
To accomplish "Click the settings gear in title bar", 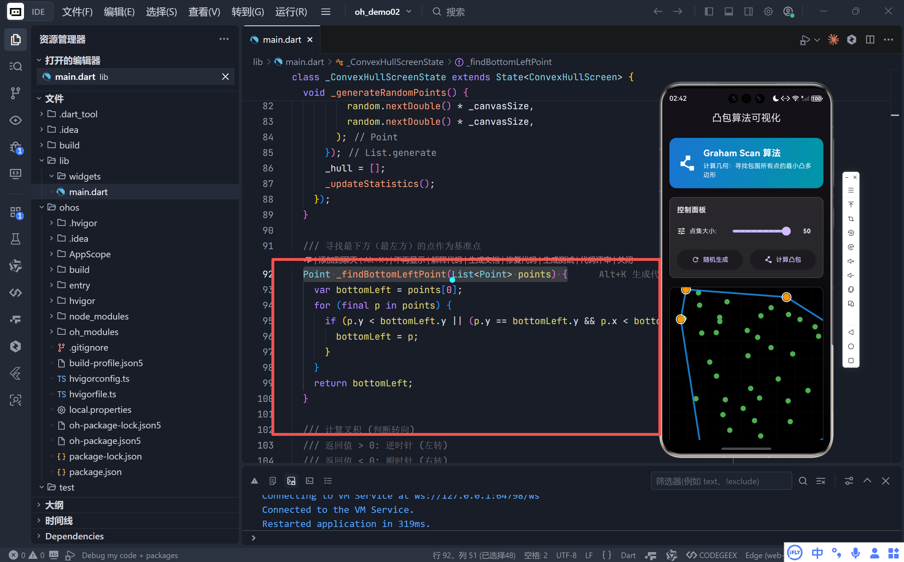I will (x=768, y=12).
